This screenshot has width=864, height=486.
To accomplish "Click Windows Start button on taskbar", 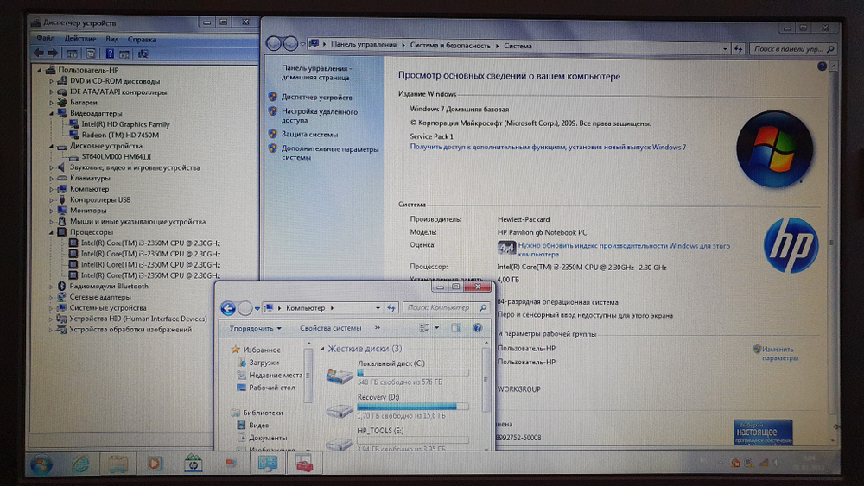I will click(x=41, y=464).
